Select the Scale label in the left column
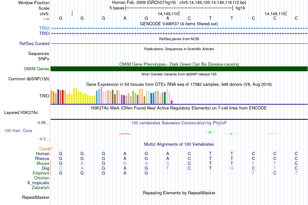Viewport: 308px width, 205px height. click(x=44, y=8)
